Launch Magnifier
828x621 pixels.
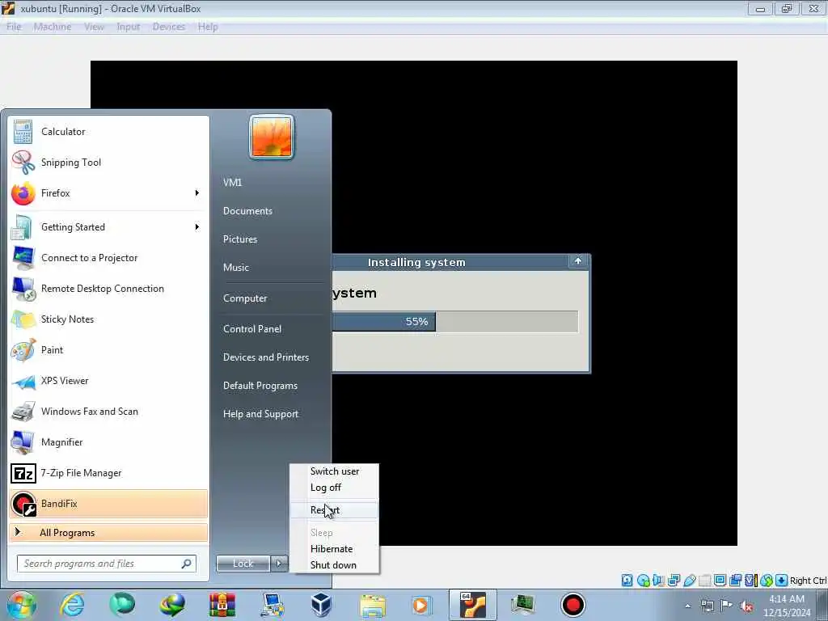[x=108, y=442]
